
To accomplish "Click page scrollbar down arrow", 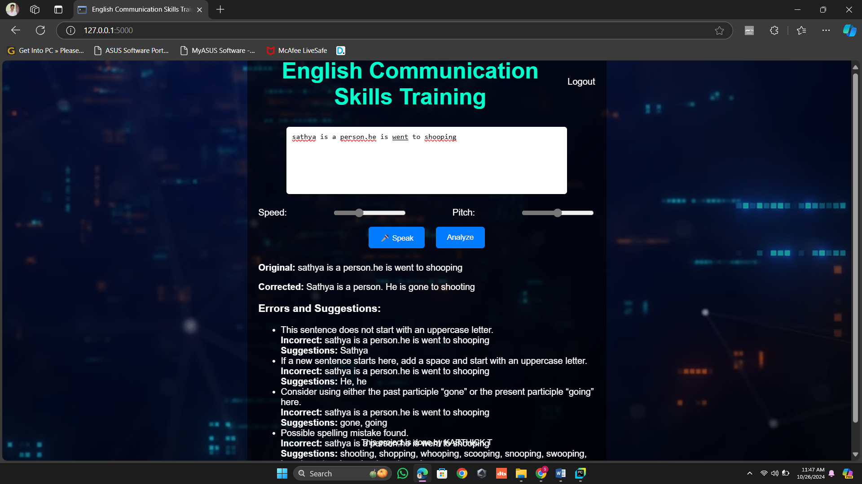I will tap(855, 454).
